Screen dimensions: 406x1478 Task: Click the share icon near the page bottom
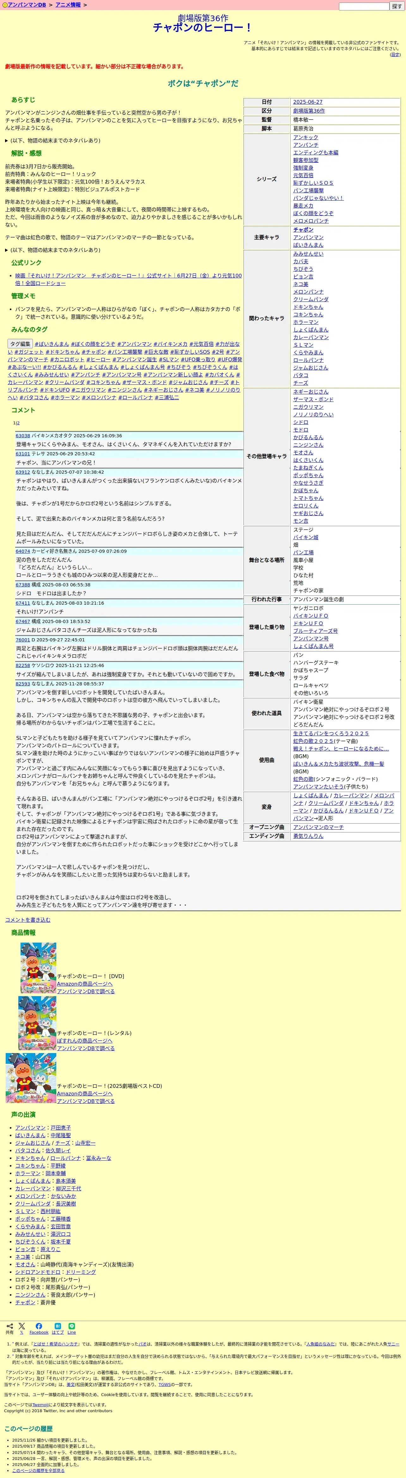tap(9, 1326)
